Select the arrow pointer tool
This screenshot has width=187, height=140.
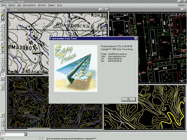(2, 74)
